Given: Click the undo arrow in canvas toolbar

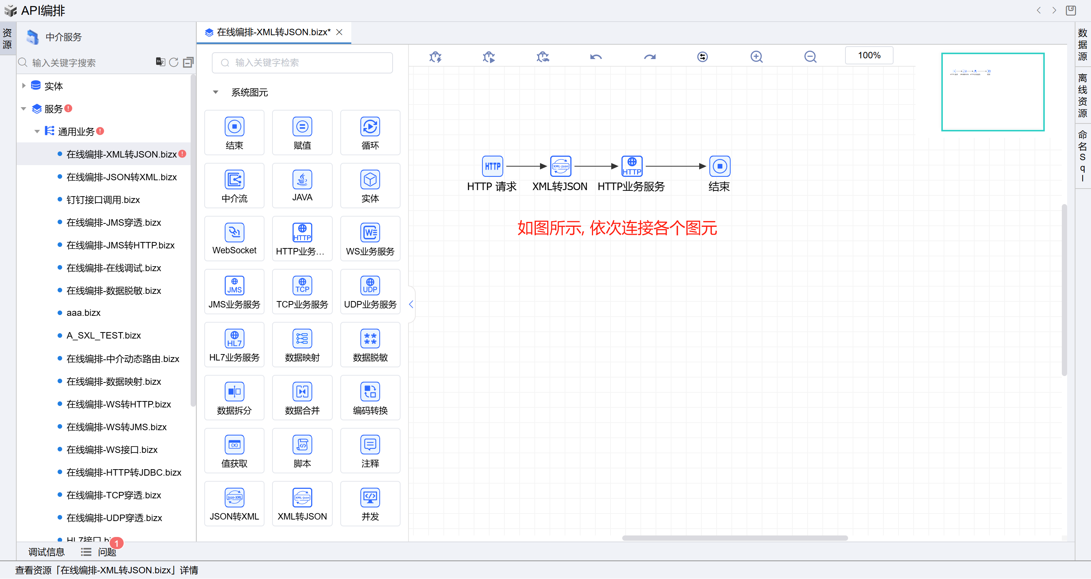Looking at the screenshot, I should 595,57.
